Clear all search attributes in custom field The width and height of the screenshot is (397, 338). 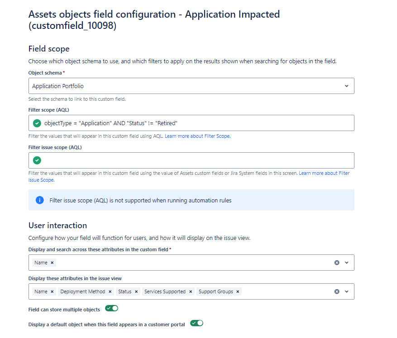click(x=337, y=263)
